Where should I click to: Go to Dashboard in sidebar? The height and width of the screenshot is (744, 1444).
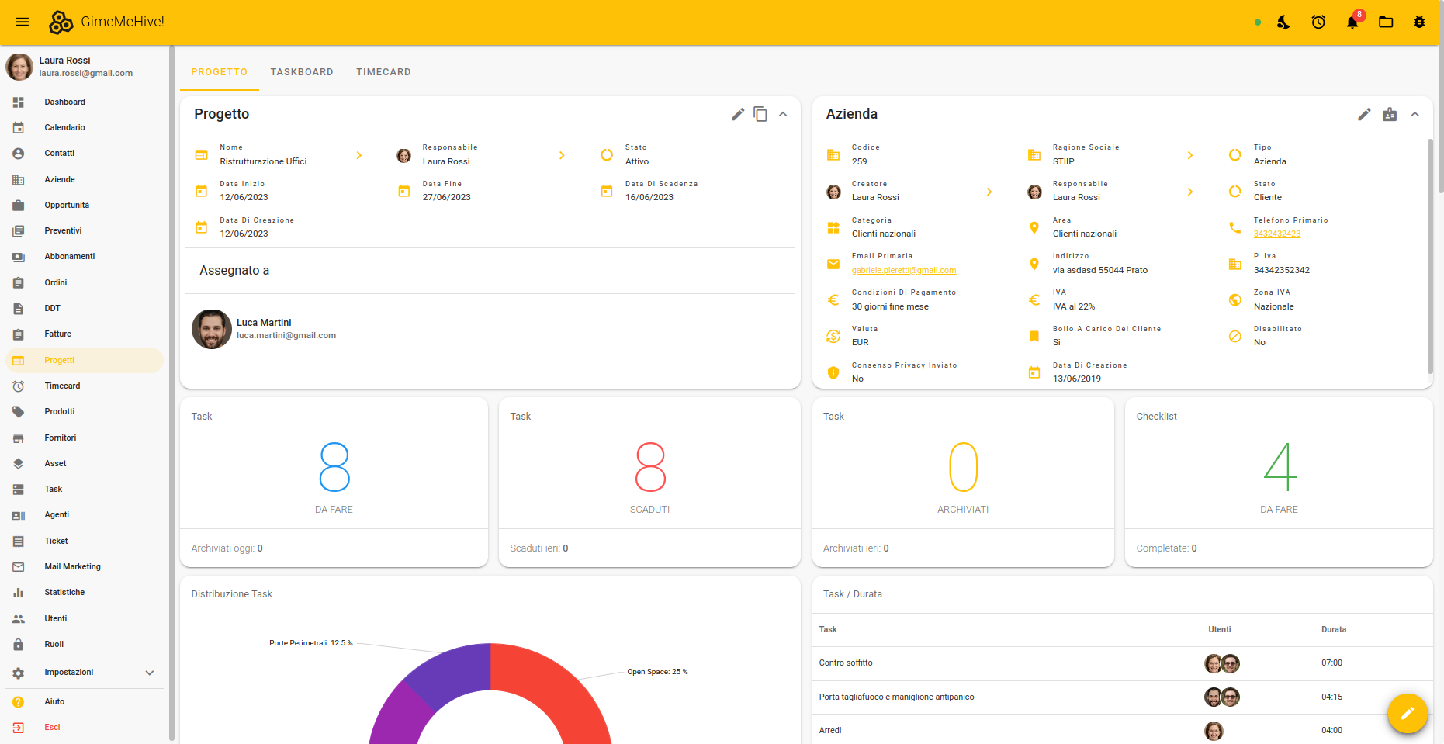(x=85, y=102)
